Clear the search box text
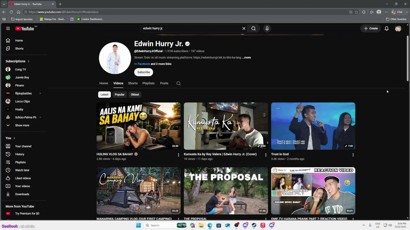Screen dimensions: 410x230 (x=244, y=28)
